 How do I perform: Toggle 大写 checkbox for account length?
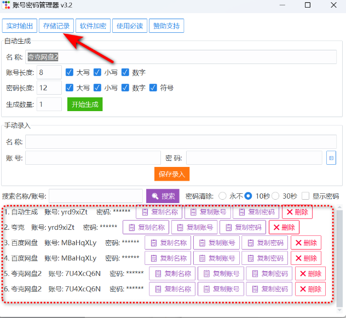70,72
